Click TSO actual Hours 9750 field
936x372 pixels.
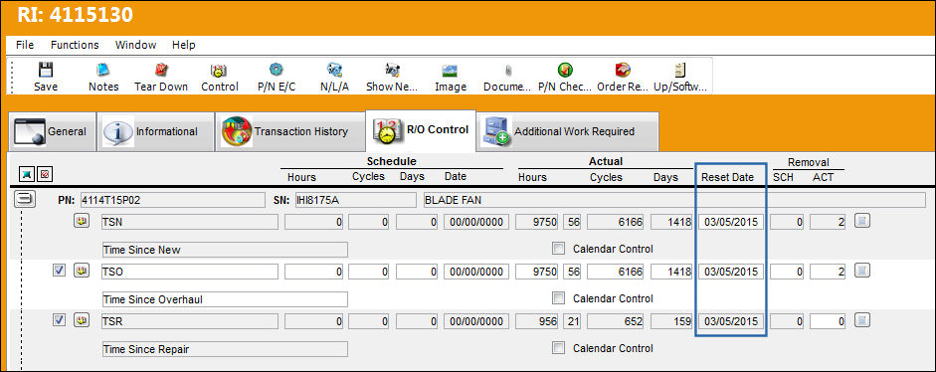pyautogui.click(x=537, y=272)
